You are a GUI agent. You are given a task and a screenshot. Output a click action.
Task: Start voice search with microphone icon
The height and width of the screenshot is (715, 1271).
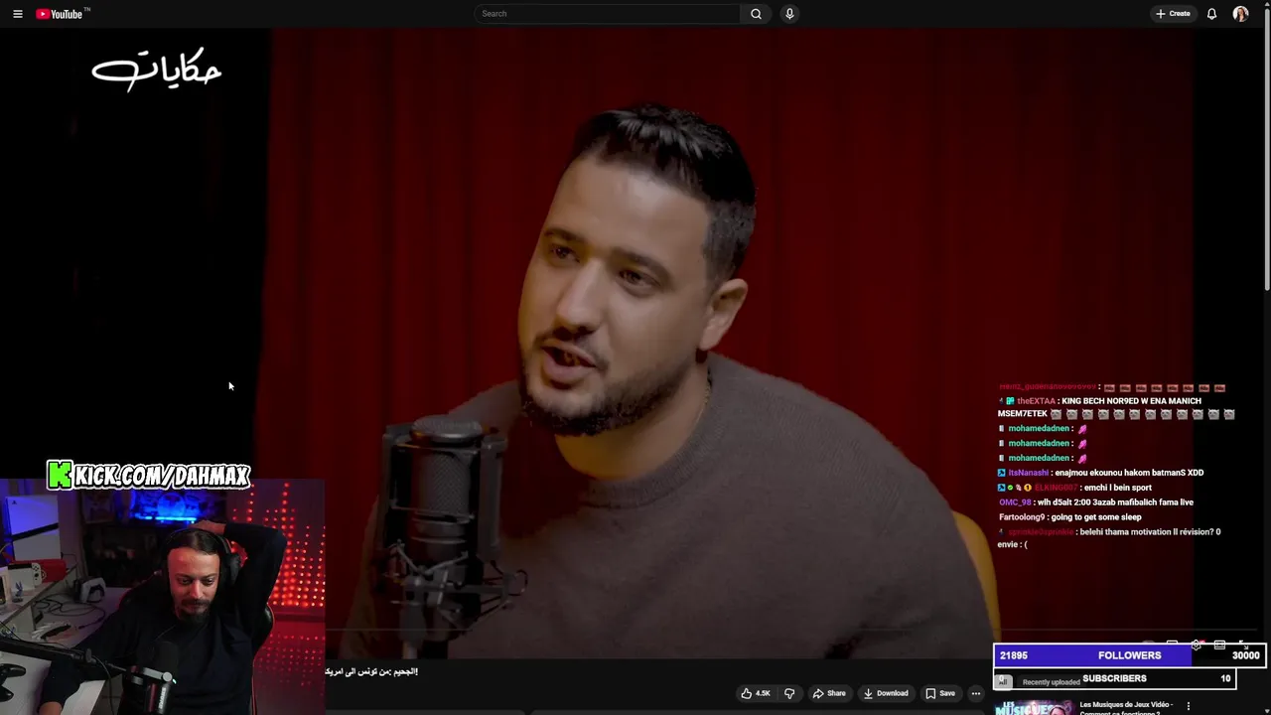[789, 14]
